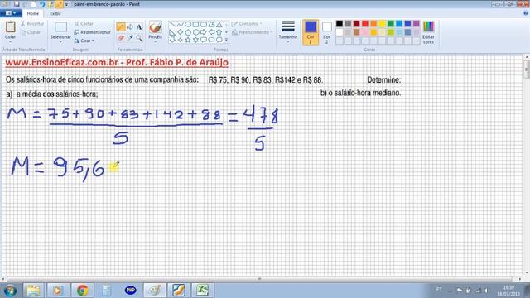Switch to the Exibir ribbon tab
Image resolution: width=530 pixels, height=298 pixels.
tap(55, 13)
